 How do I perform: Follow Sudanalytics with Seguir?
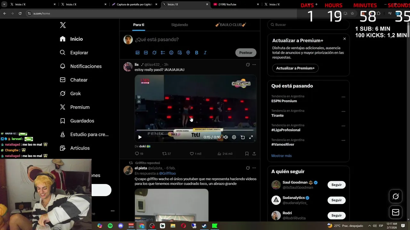click(336, 200)
